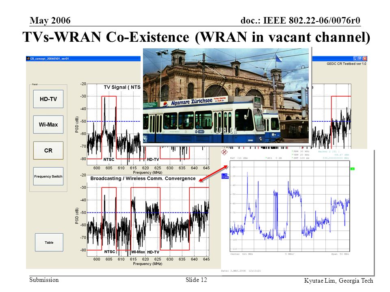This screenshot has width=390, height=292.
Task: Click the 'Date: 3.MAY.2006' analyzer timestamp
Action: pos(241,271)
